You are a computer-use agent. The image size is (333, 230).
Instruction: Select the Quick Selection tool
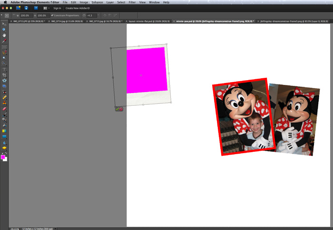tap(4, 64)
